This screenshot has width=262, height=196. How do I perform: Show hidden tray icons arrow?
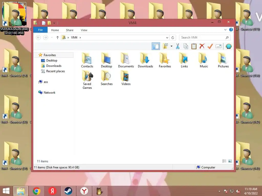click(219, 191)
